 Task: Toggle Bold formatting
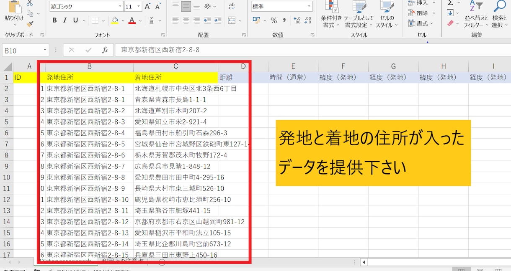tap(54, 20)
